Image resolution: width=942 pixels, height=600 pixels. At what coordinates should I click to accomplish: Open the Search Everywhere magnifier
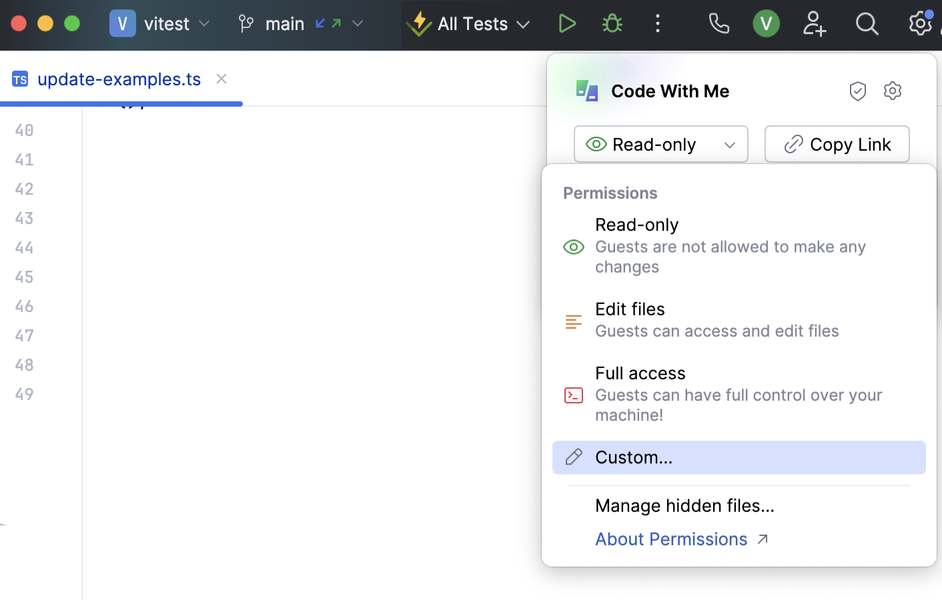(867, 23)
